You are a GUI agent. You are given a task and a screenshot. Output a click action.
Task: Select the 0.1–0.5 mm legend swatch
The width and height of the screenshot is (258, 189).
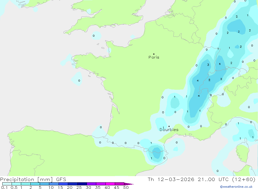(x=7, y=184)
